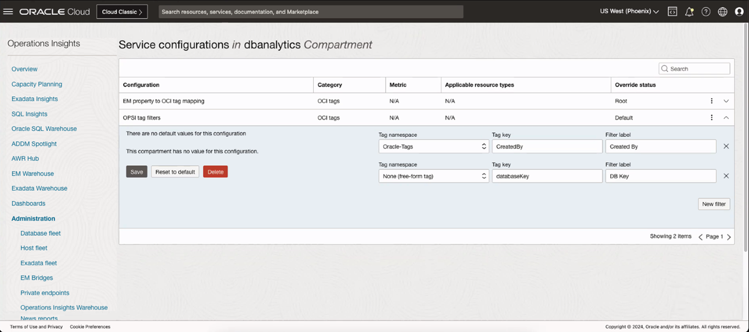Add a New filter

coord(714,204)
